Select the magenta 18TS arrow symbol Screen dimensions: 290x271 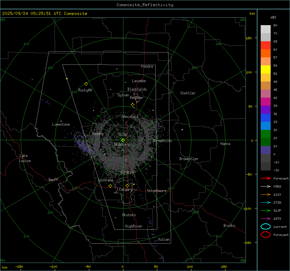266,218
